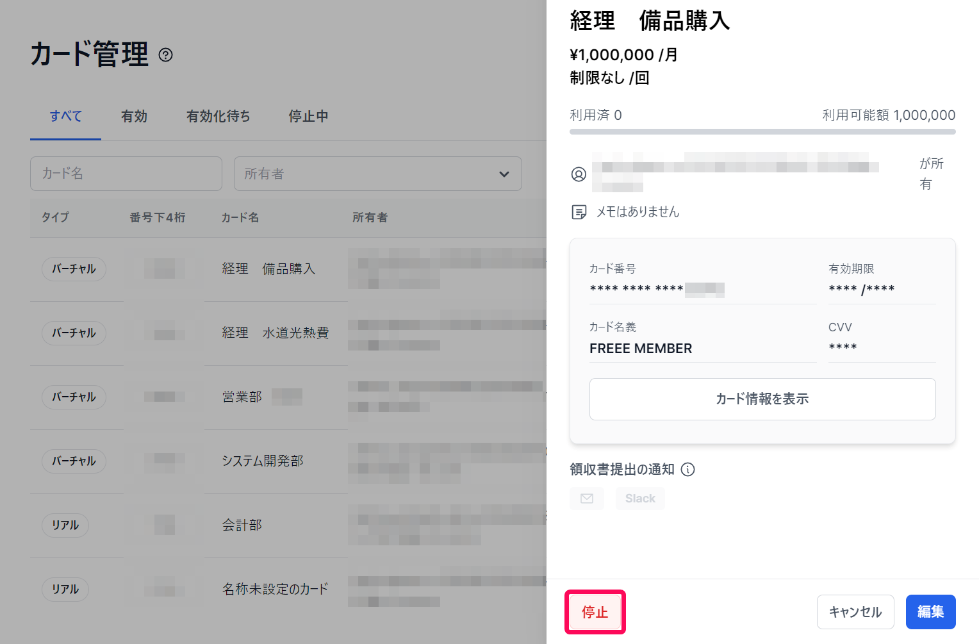Select the 経理 水道光熱費 card row

[x=288, y=333]
